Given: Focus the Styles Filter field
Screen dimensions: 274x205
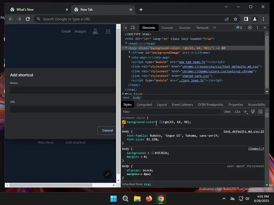Looking at the screenshot, I should click(171, 112).
